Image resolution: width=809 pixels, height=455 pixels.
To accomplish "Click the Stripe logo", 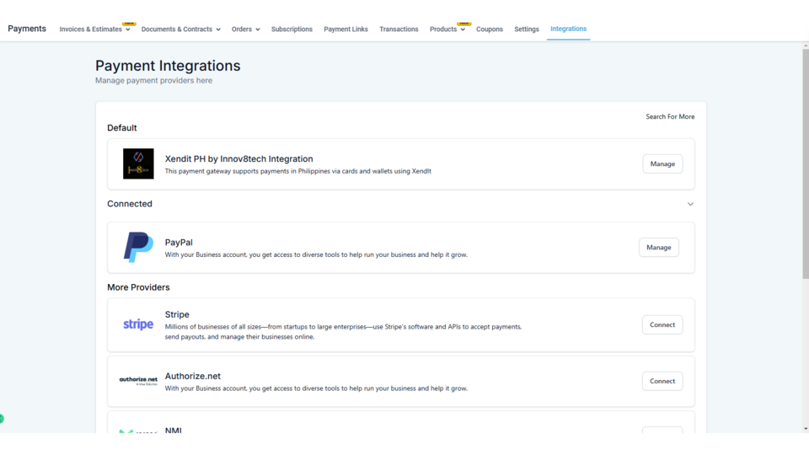I will [138, 324].
